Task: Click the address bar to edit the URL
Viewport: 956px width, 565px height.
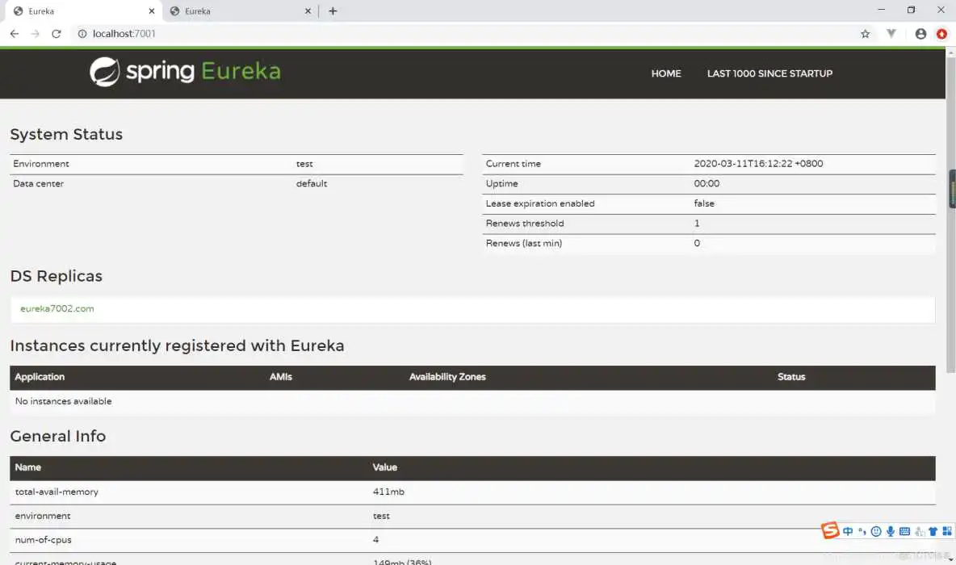Action: click(323, 34)
